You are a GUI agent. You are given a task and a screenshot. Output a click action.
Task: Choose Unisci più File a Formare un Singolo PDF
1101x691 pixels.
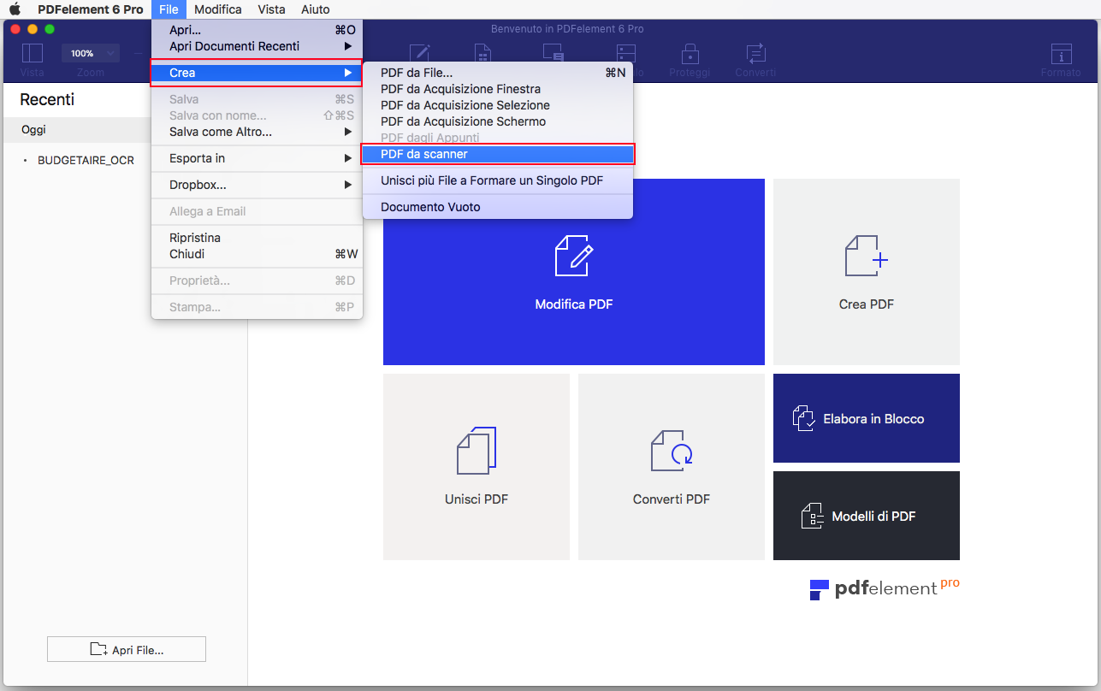point(498,180)
